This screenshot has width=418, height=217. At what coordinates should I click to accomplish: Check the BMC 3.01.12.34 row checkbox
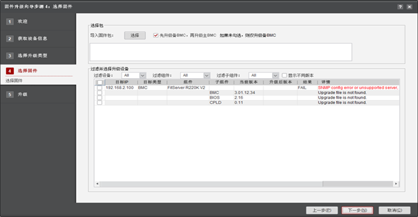(x=99, y=93)
